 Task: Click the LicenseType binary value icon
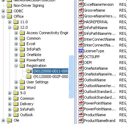pos(81,51)
